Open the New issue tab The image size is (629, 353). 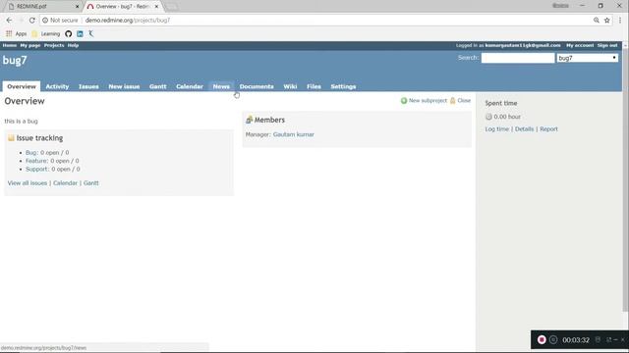pos(124,86)
